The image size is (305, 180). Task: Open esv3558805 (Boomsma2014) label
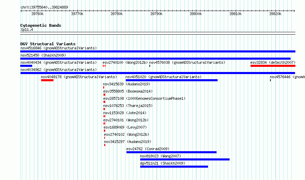click(128, 91)
